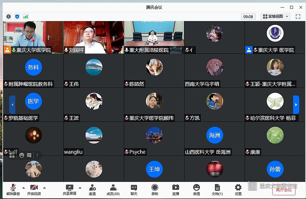Open the security shield icon
Image resolution: width=306 pixels, height=199 pixels.
click(x=17, y=17)
